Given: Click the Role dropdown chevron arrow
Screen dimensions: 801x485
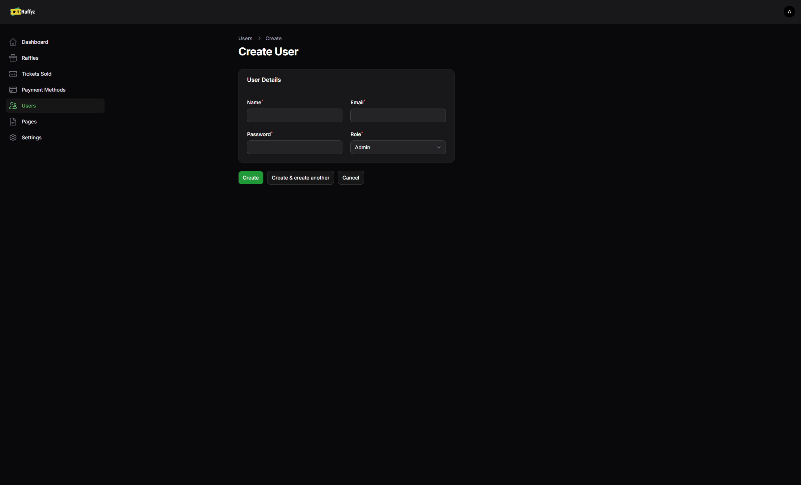Looking at the screenshot, I should click(439, 147).
